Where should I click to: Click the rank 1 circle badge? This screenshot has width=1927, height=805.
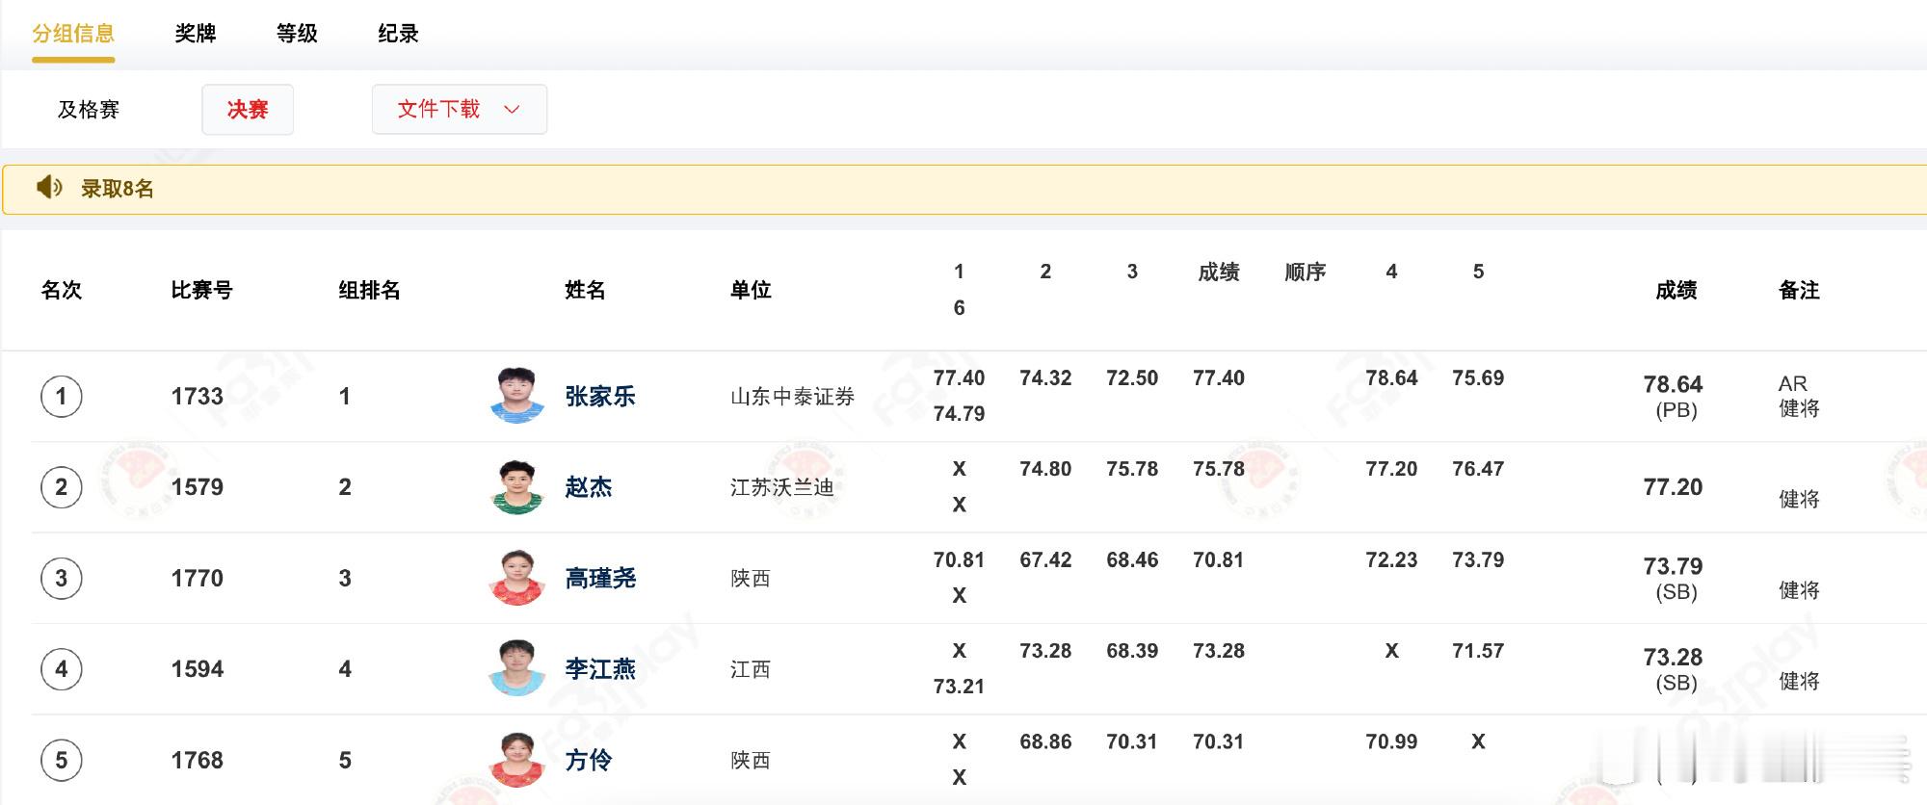[62, 397]
